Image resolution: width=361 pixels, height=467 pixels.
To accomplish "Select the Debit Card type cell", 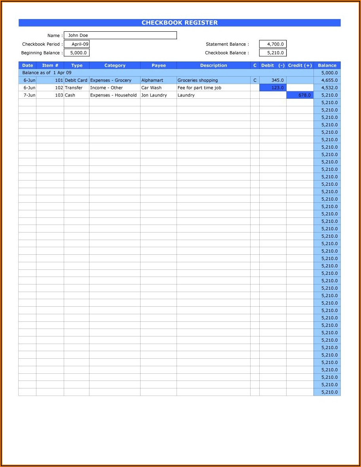I will click(76, 81).
